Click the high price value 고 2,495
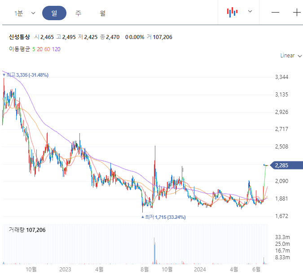Viewport: 303px width, 279px height. point(66,37)
